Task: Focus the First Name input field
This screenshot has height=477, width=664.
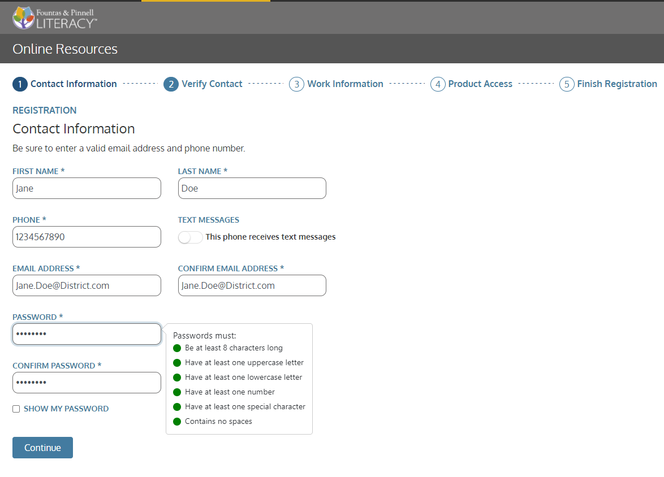Action: (87, 188)
